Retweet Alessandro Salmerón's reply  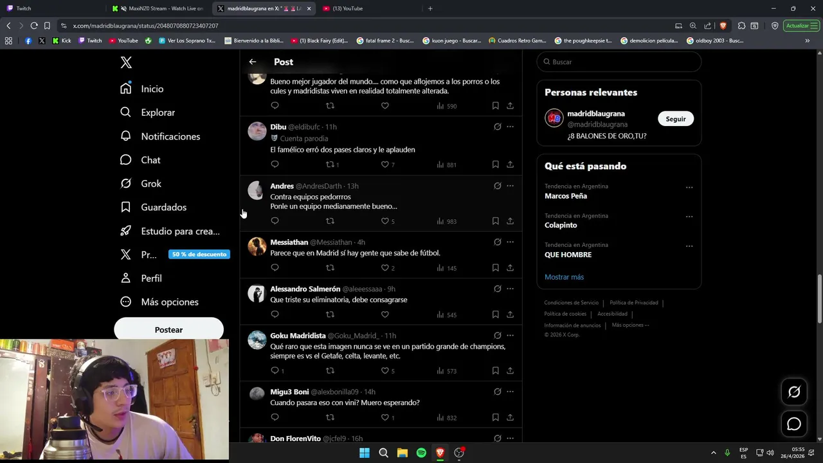[330, 314]
